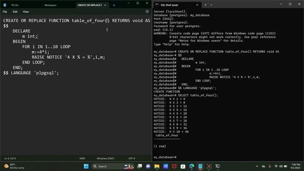Click the volume speaker icon in tray
Viewport: 304px width, 171px height.
pyautogui.click(x=281, y=166)
